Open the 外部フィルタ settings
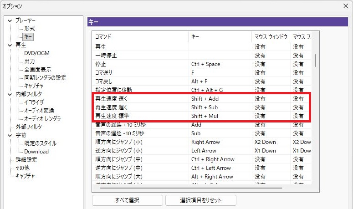This screenshot has height=209, width=353. (x=28, y=127)
